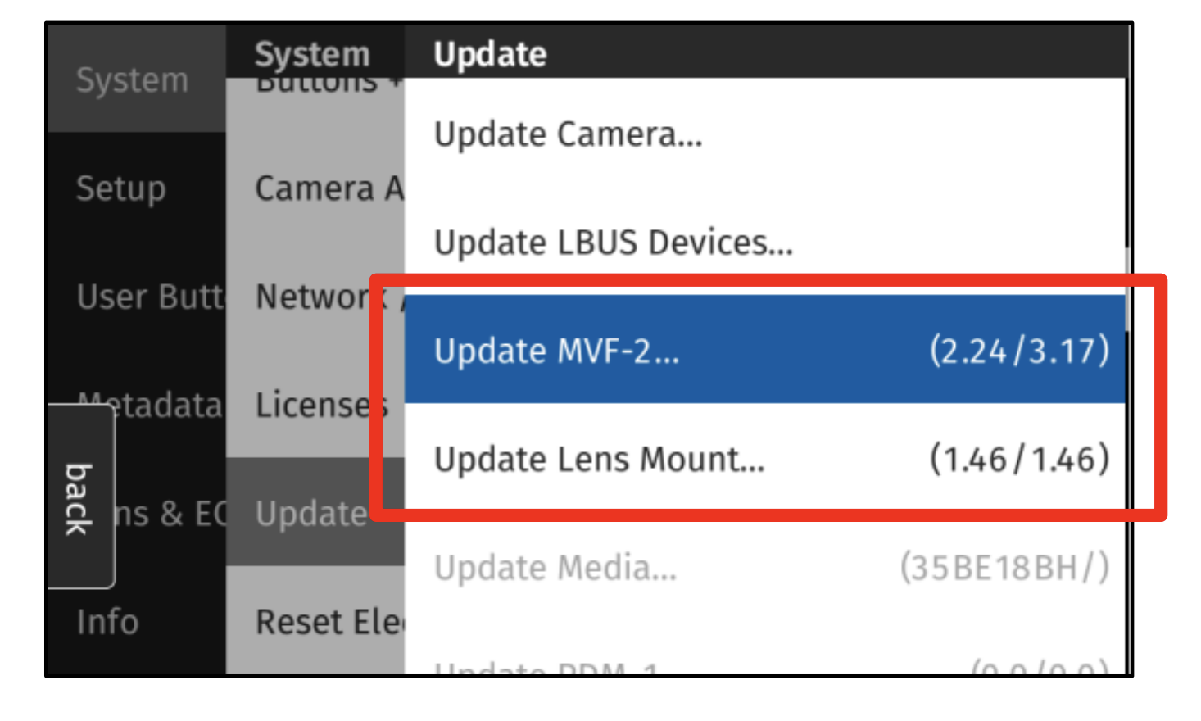Image resolution: width=1201 pixels, height=721 pixels.
Task: Select the cut-off Update PDM-1 entry
Action: [764, 668]
